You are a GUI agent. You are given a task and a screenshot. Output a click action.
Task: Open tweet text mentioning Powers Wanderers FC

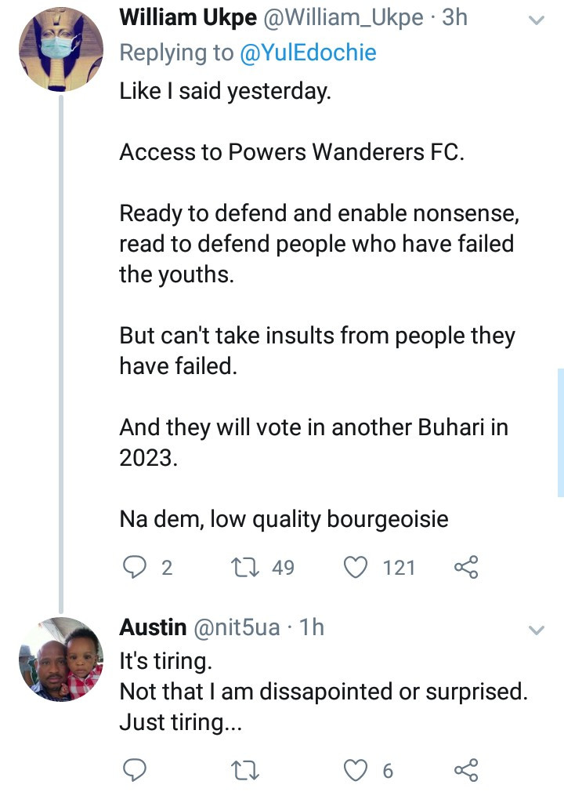(291, 153)
